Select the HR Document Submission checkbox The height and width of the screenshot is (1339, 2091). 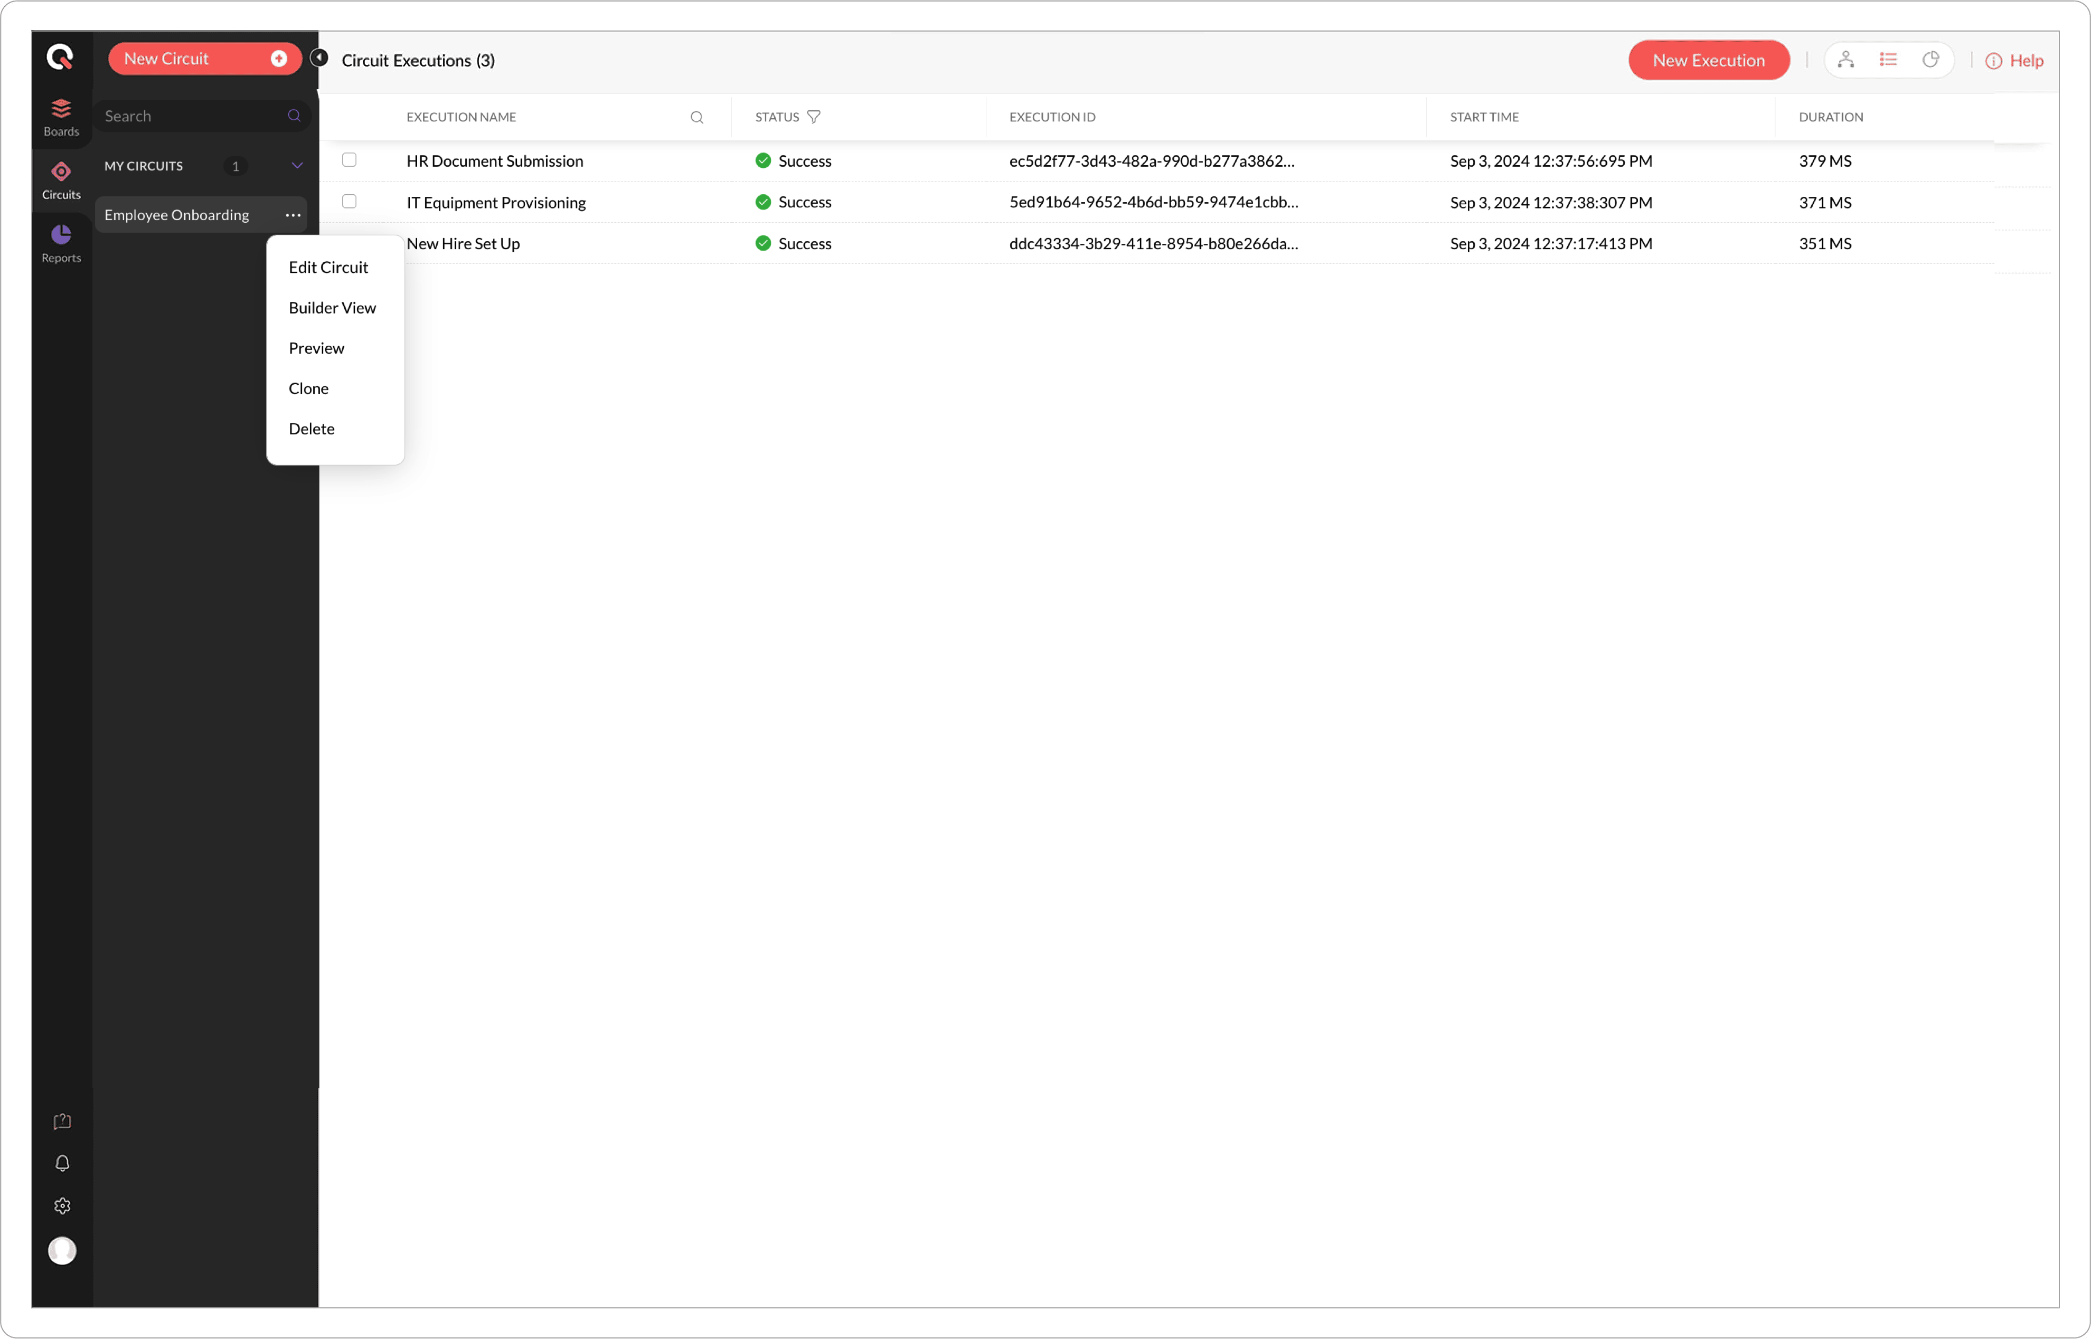349,160
